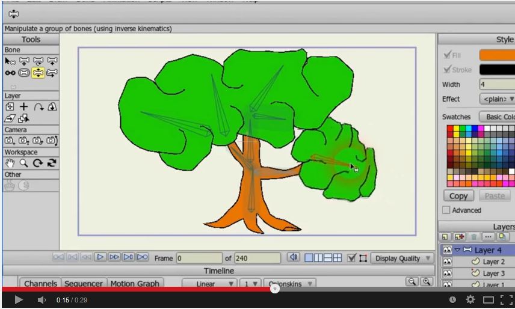This screenshot has height=309, width=515.
Task: Select the Offset Bone tool
Action: tap(52, 73)
